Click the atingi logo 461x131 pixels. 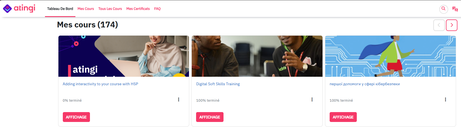pyautogui.click(x=19, y=8)
